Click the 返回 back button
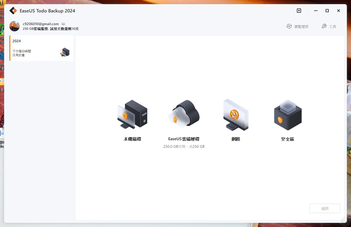351x227 pixels. point(325,208)
